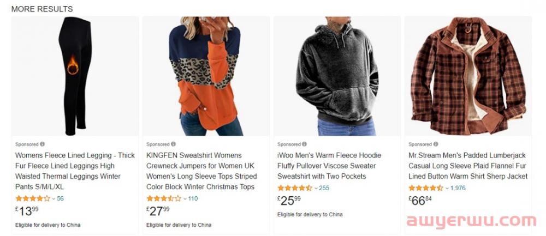Click plaid lumberjack jacket product image
Viewport: 546px width, 236px height.
tap(468, 76)
